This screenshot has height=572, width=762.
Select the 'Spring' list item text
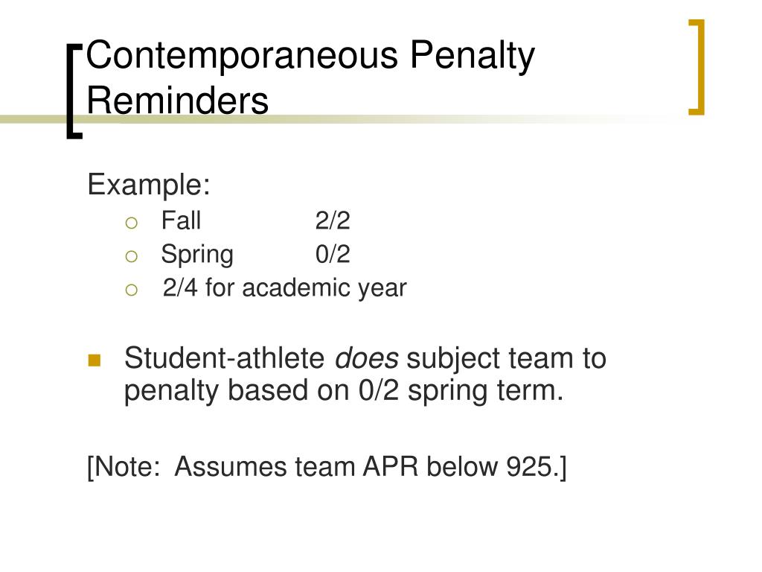point(197,255)
